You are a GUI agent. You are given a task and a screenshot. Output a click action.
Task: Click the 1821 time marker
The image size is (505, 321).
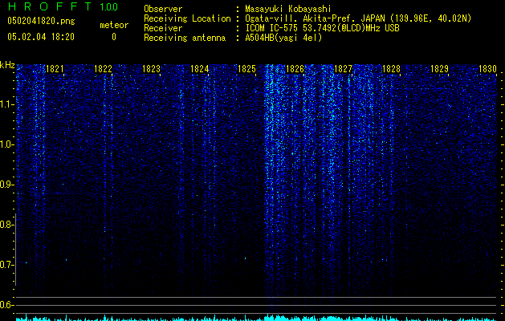click(x=55, y=69)
